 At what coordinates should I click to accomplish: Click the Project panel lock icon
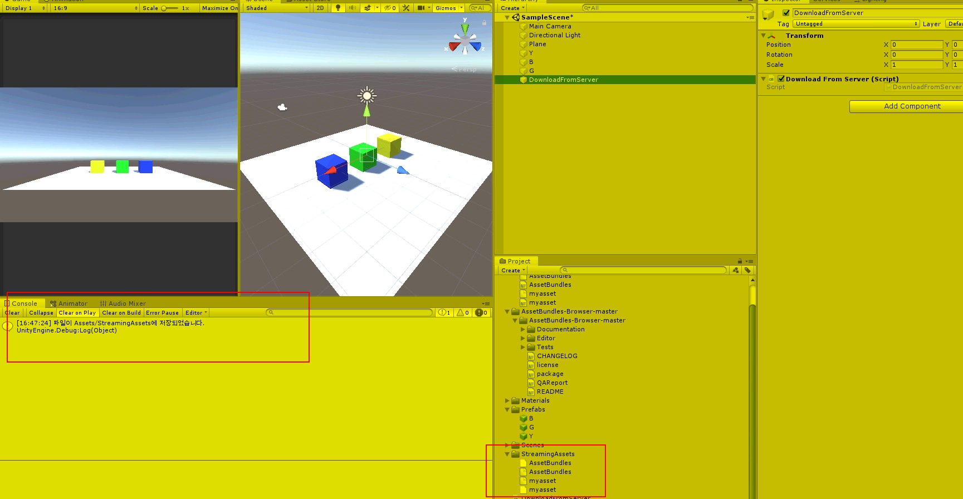click(740, 261)
